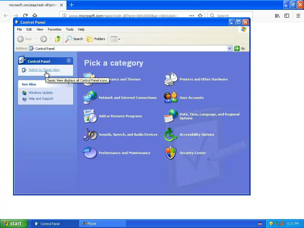Click the Start button
This screenshot has width=304, height=228.
pyautogui.click(x=14, y=224)
